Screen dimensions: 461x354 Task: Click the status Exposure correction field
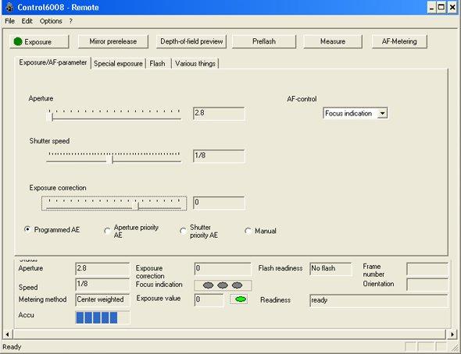pyautogui.click(x=223, y=269)
